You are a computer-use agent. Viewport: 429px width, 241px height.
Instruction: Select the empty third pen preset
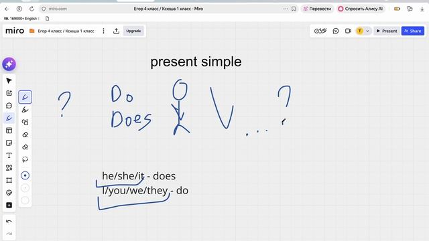(x=25, y=201)
